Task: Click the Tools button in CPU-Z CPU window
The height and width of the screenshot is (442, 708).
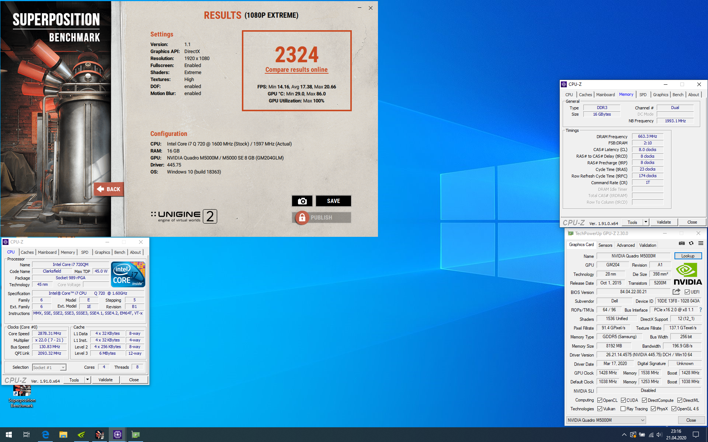Action: click(x=74, y=380)
